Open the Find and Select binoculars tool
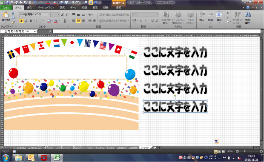The width and height of the screenshot is (264, 162). (x=248, y=18)
